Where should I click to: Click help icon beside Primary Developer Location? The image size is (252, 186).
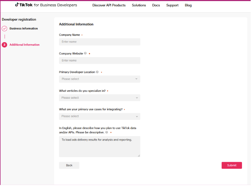[x=97, y=72]
